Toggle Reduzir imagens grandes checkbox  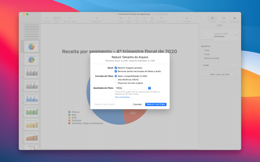[x=116, y=68]
